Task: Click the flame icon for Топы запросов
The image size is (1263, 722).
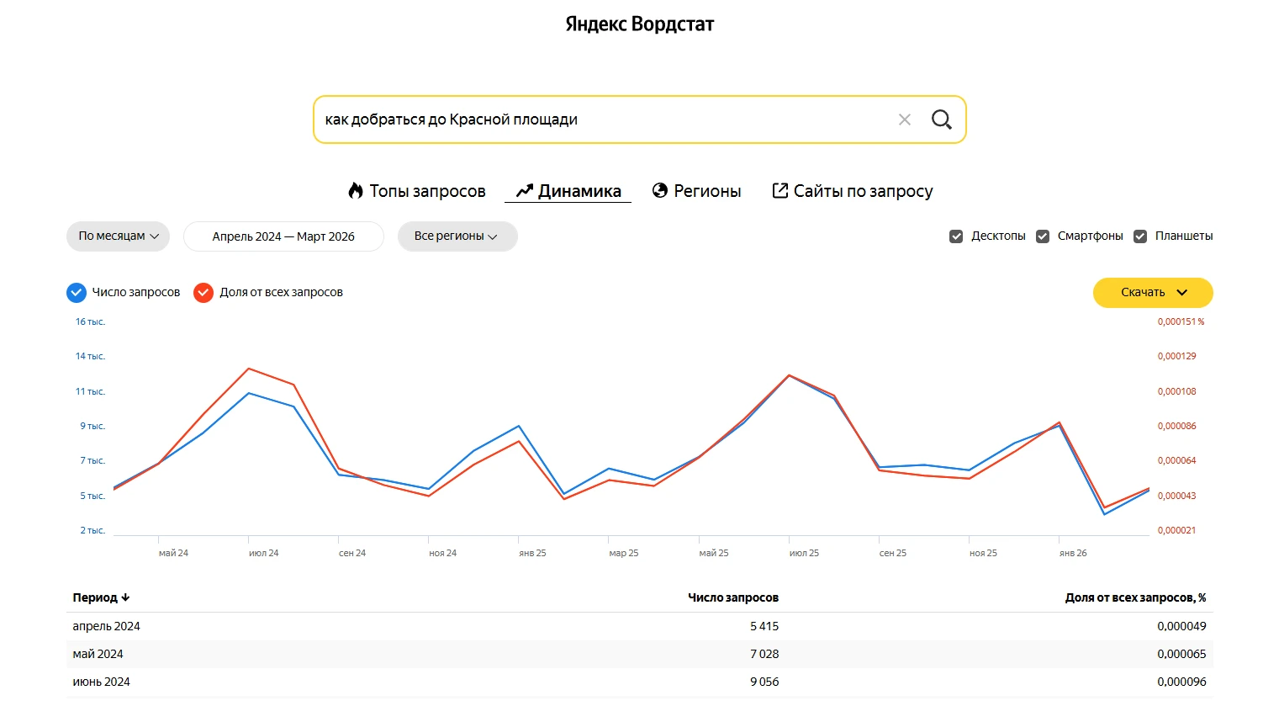Action: coord(356,191)
